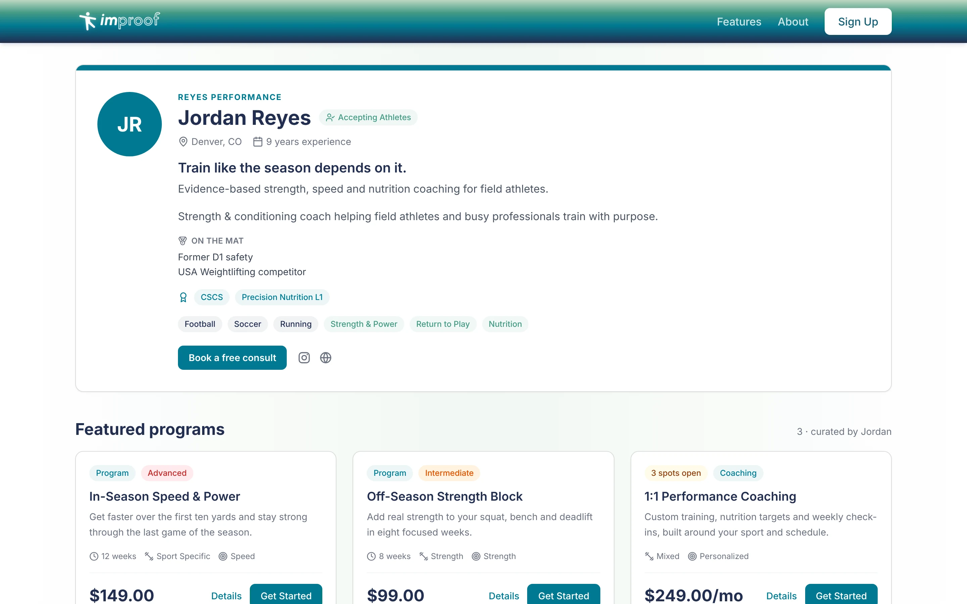Image resolution: width=967 pixels, height=604 pixels.
Task: Click the dumbbell icon beside Mixed
Action: tap(649, 556)
